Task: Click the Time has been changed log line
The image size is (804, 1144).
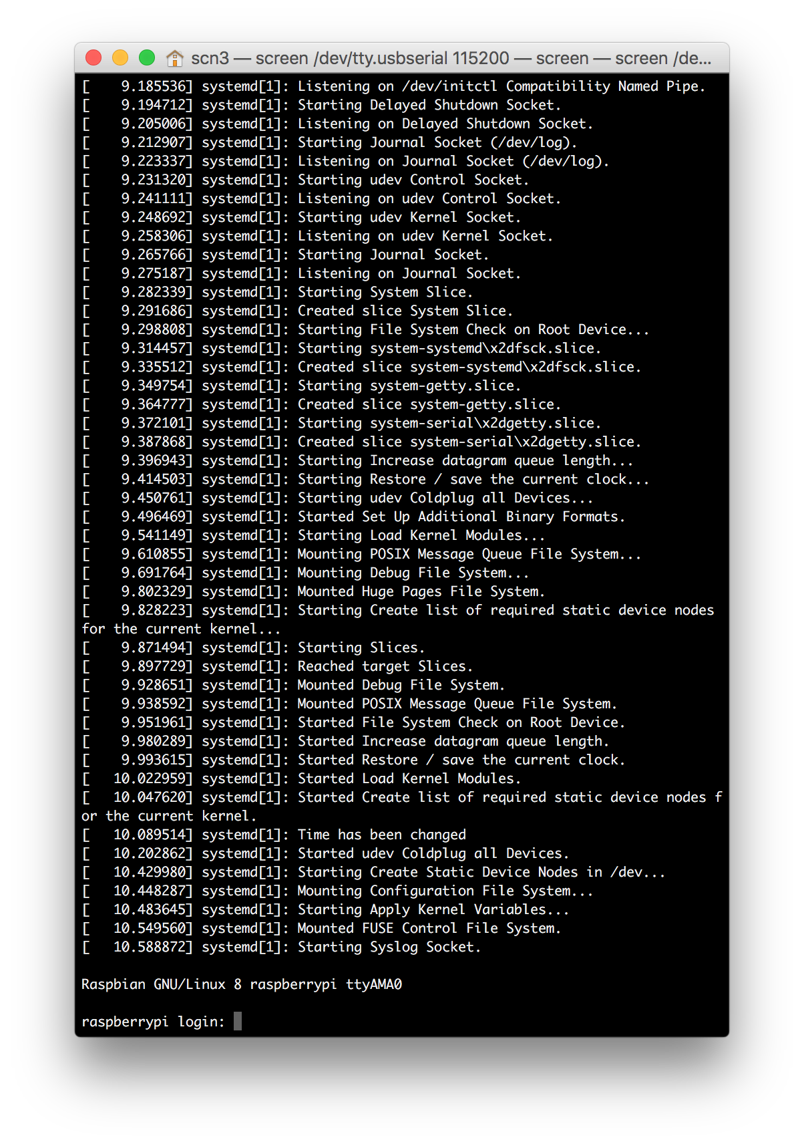Action: [274, 835]
